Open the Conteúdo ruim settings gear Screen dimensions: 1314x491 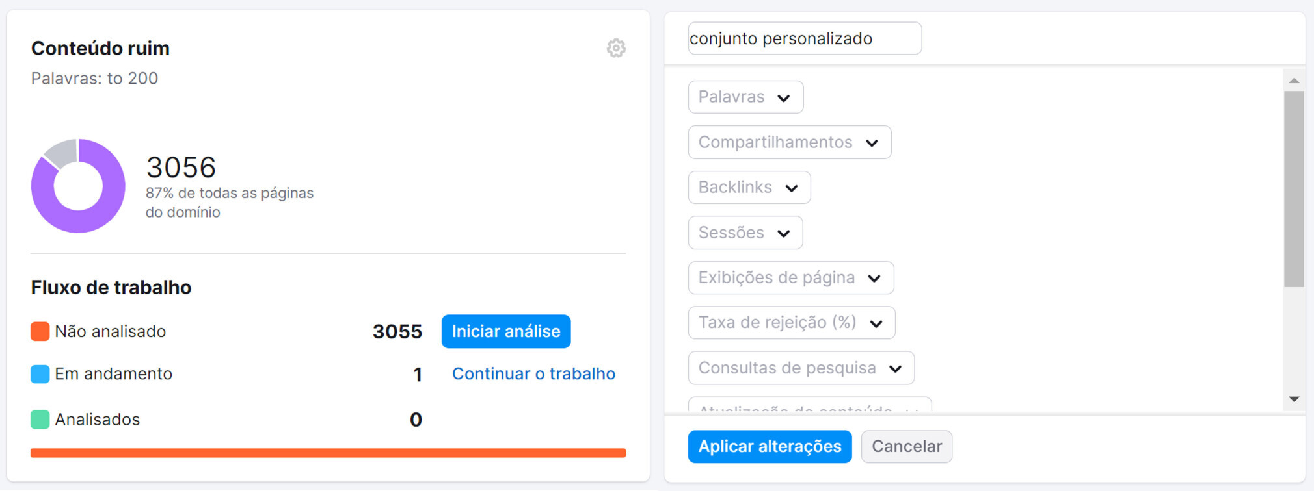coord(615,48)
